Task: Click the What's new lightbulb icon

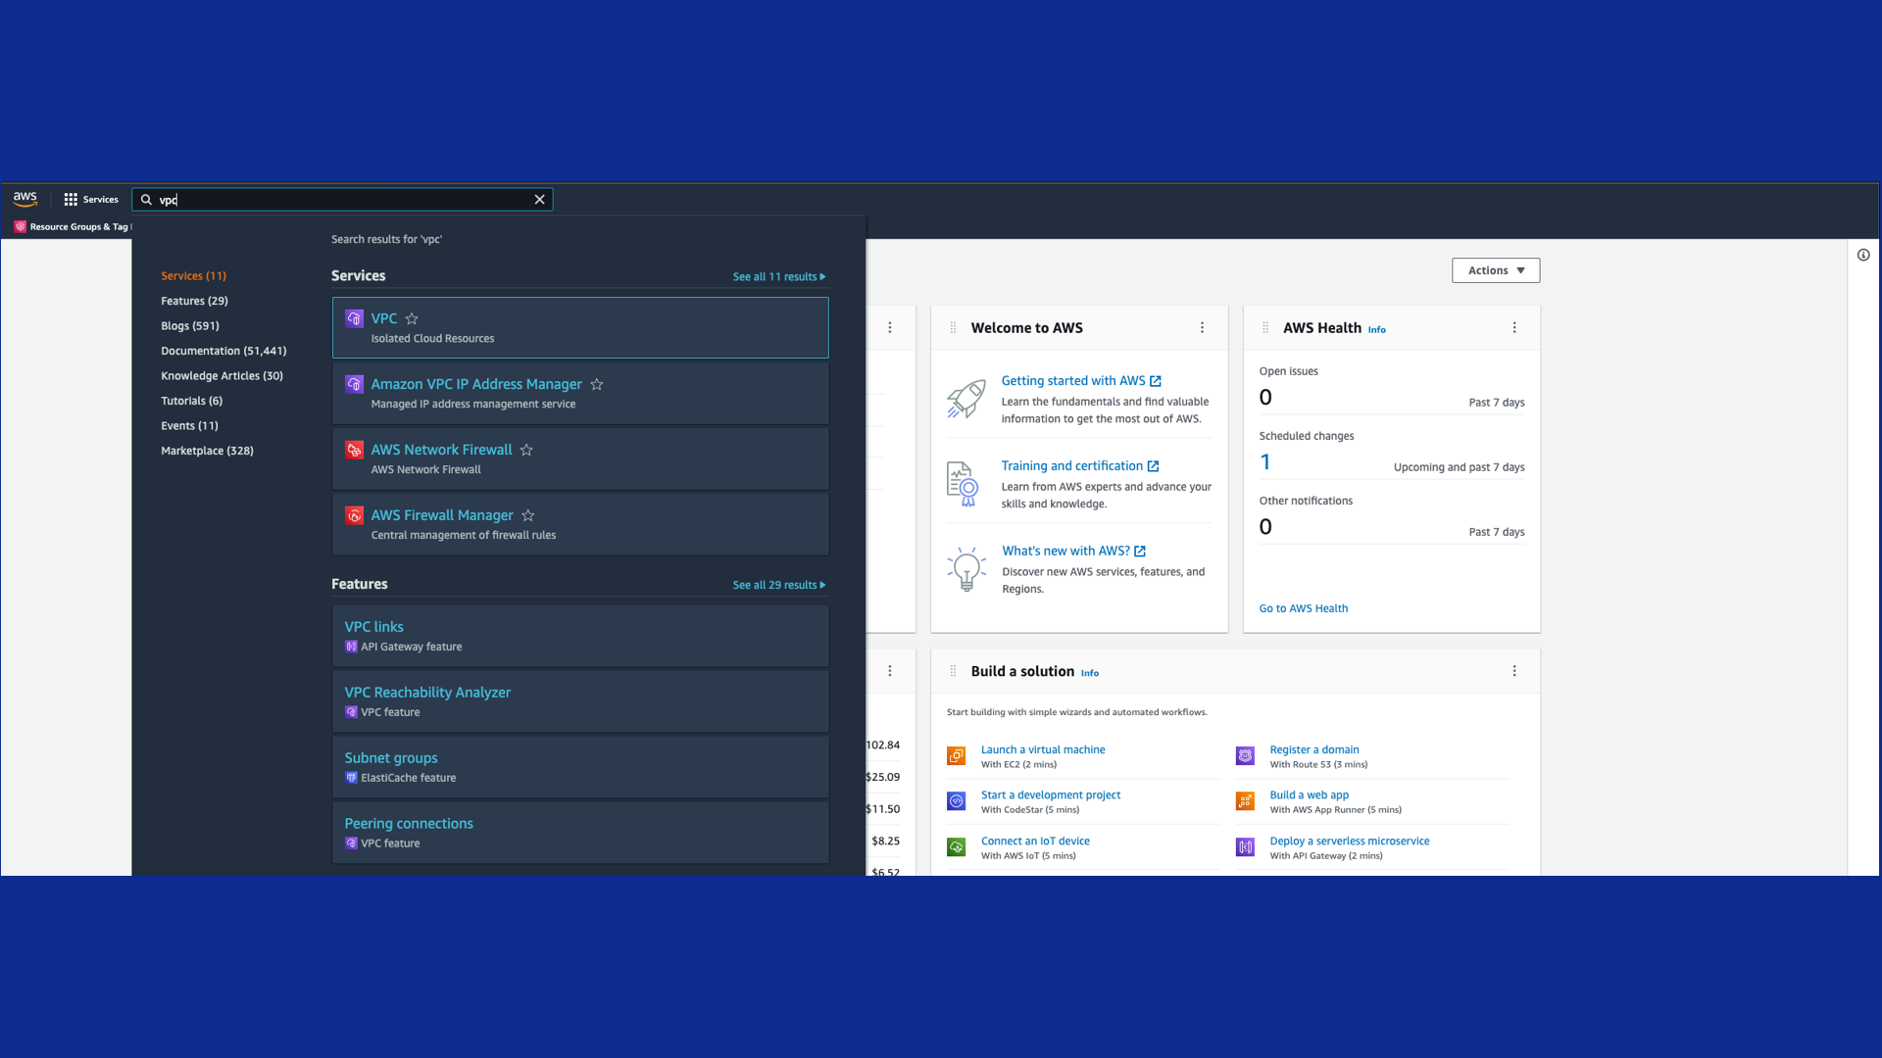Action: pos(966,569)
